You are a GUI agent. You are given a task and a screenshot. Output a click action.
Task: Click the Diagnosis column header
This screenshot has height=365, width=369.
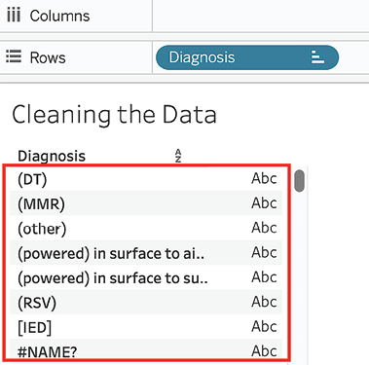click(52, 156)
